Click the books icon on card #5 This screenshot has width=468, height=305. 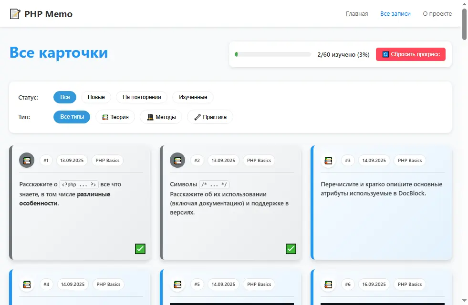[177, 284]
